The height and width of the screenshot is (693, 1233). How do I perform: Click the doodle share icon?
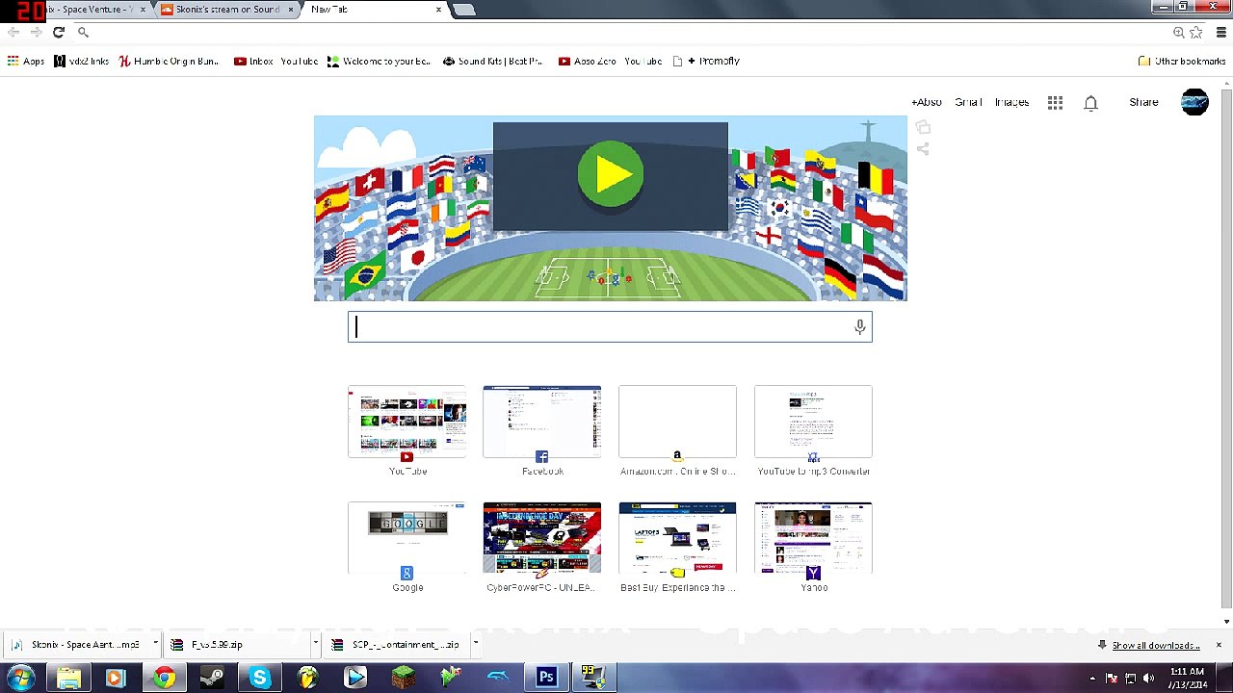[x=923, y=149]
